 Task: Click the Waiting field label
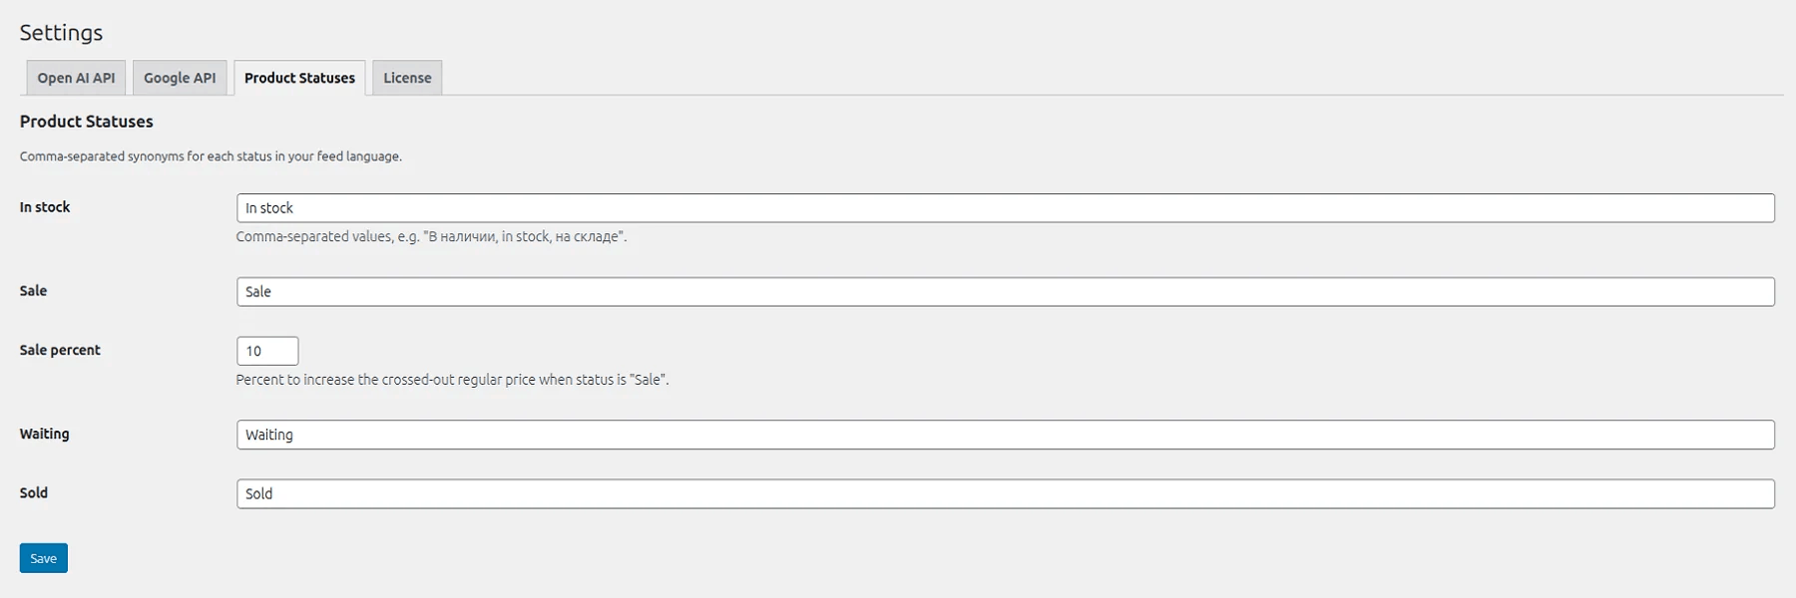click(x=44, y=434)
